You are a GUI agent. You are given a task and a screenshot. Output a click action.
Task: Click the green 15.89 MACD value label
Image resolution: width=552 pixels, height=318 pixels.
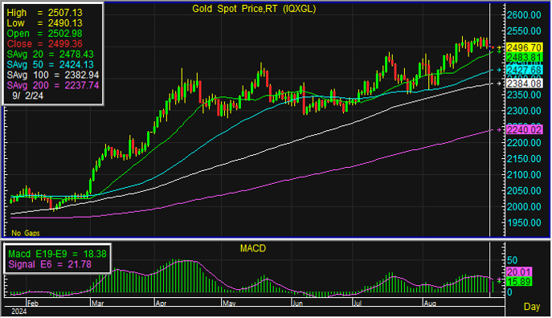click(519, 282)
